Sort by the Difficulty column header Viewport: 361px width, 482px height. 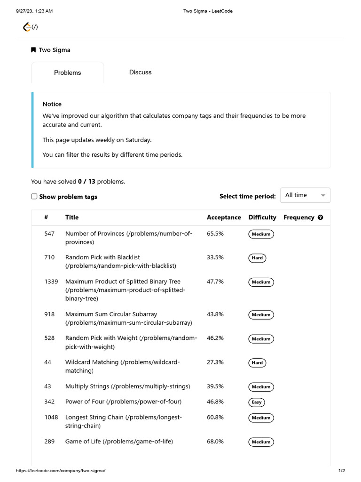click(262, 217)
